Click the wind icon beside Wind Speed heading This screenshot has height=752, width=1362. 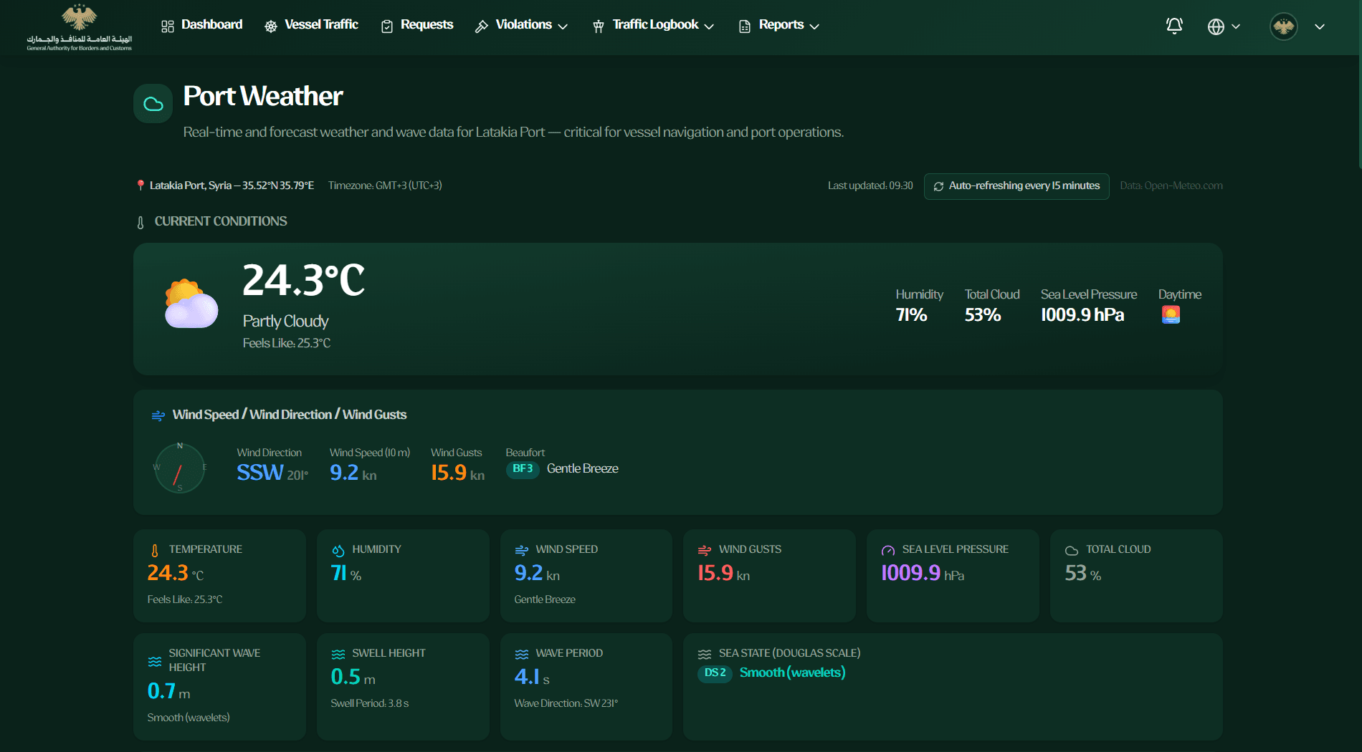[x=158, y=415]
